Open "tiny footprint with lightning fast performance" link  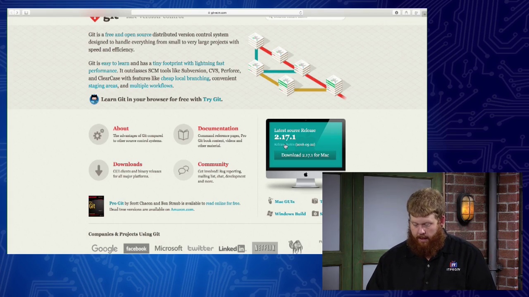pos(156,67)
